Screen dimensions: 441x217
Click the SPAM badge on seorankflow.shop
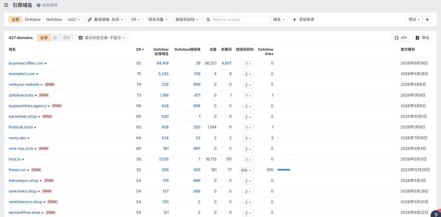point(50,213)
